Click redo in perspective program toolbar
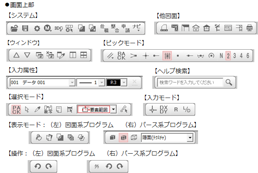The width and height of the screenshot is (258, 173). click(x=120, y=166)
